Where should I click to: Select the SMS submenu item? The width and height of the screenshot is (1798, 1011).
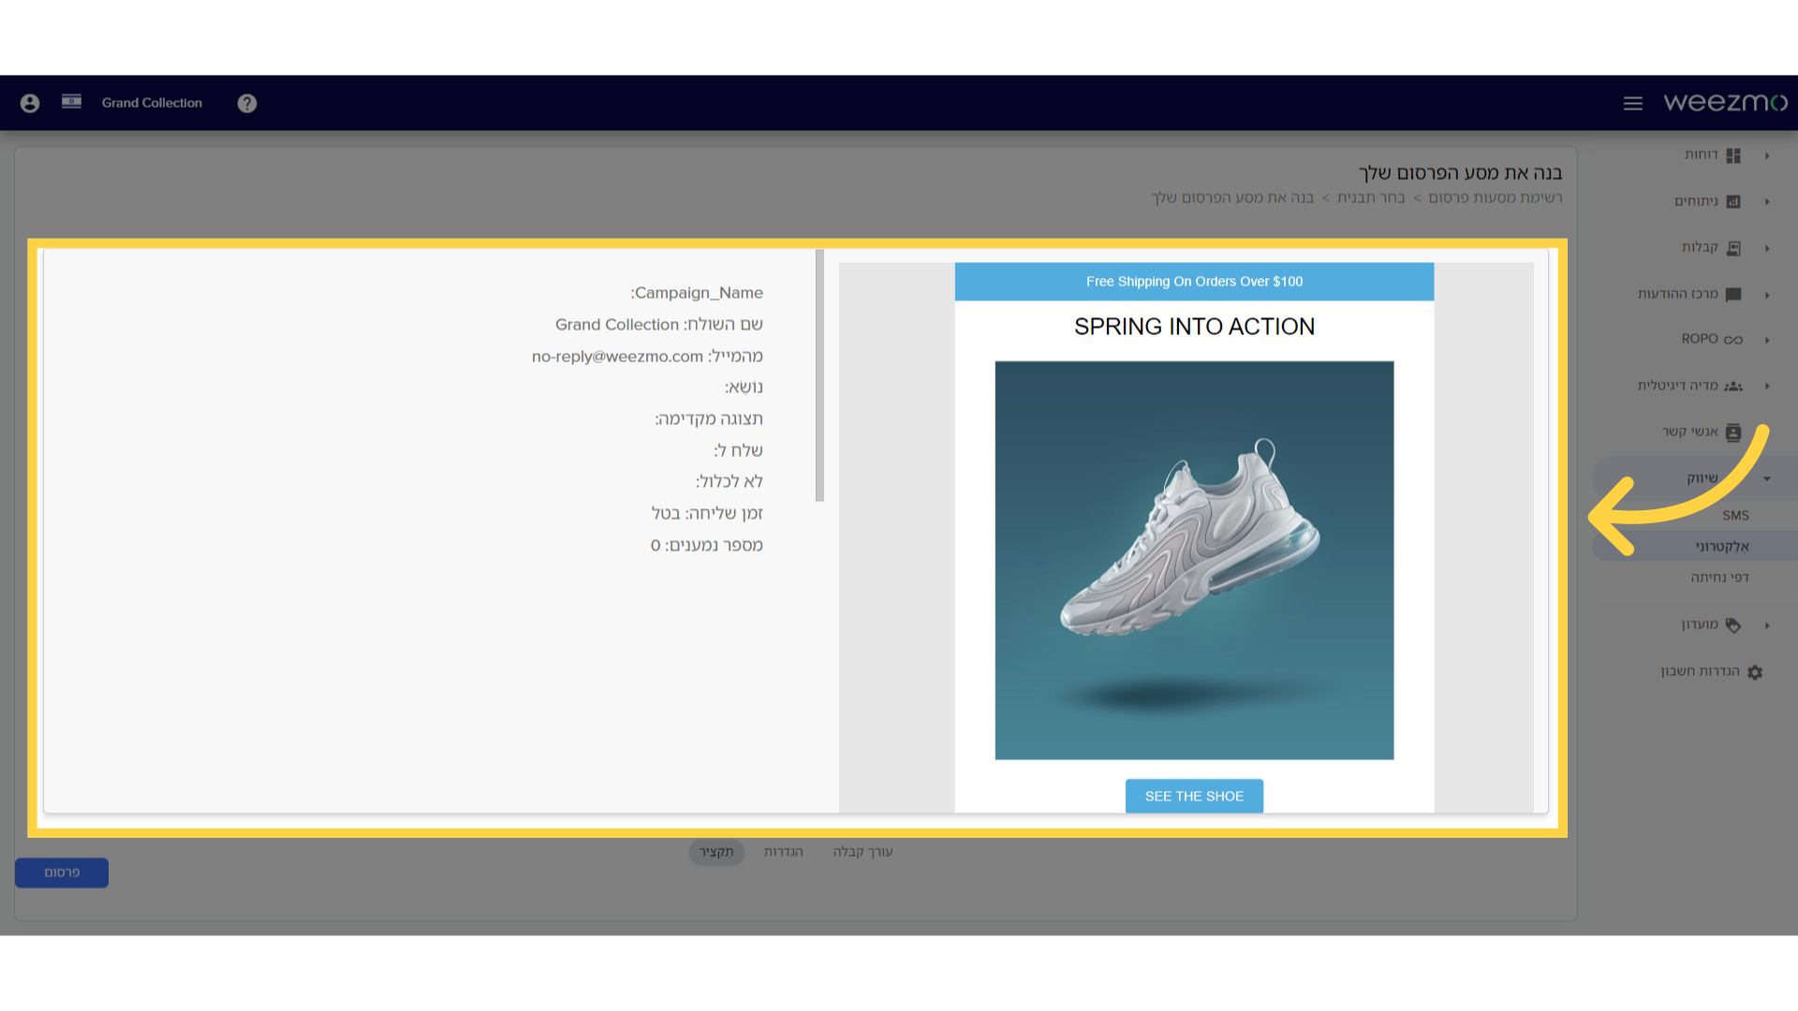point(1735,516)
